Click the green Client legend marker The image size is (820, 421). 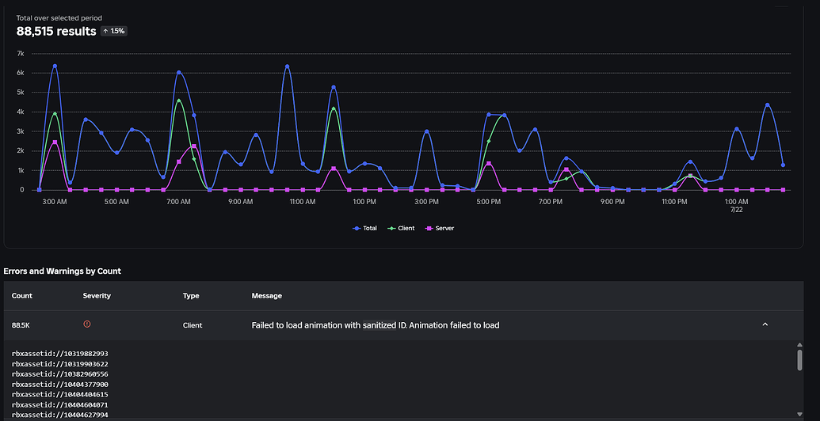click(392, 228)
